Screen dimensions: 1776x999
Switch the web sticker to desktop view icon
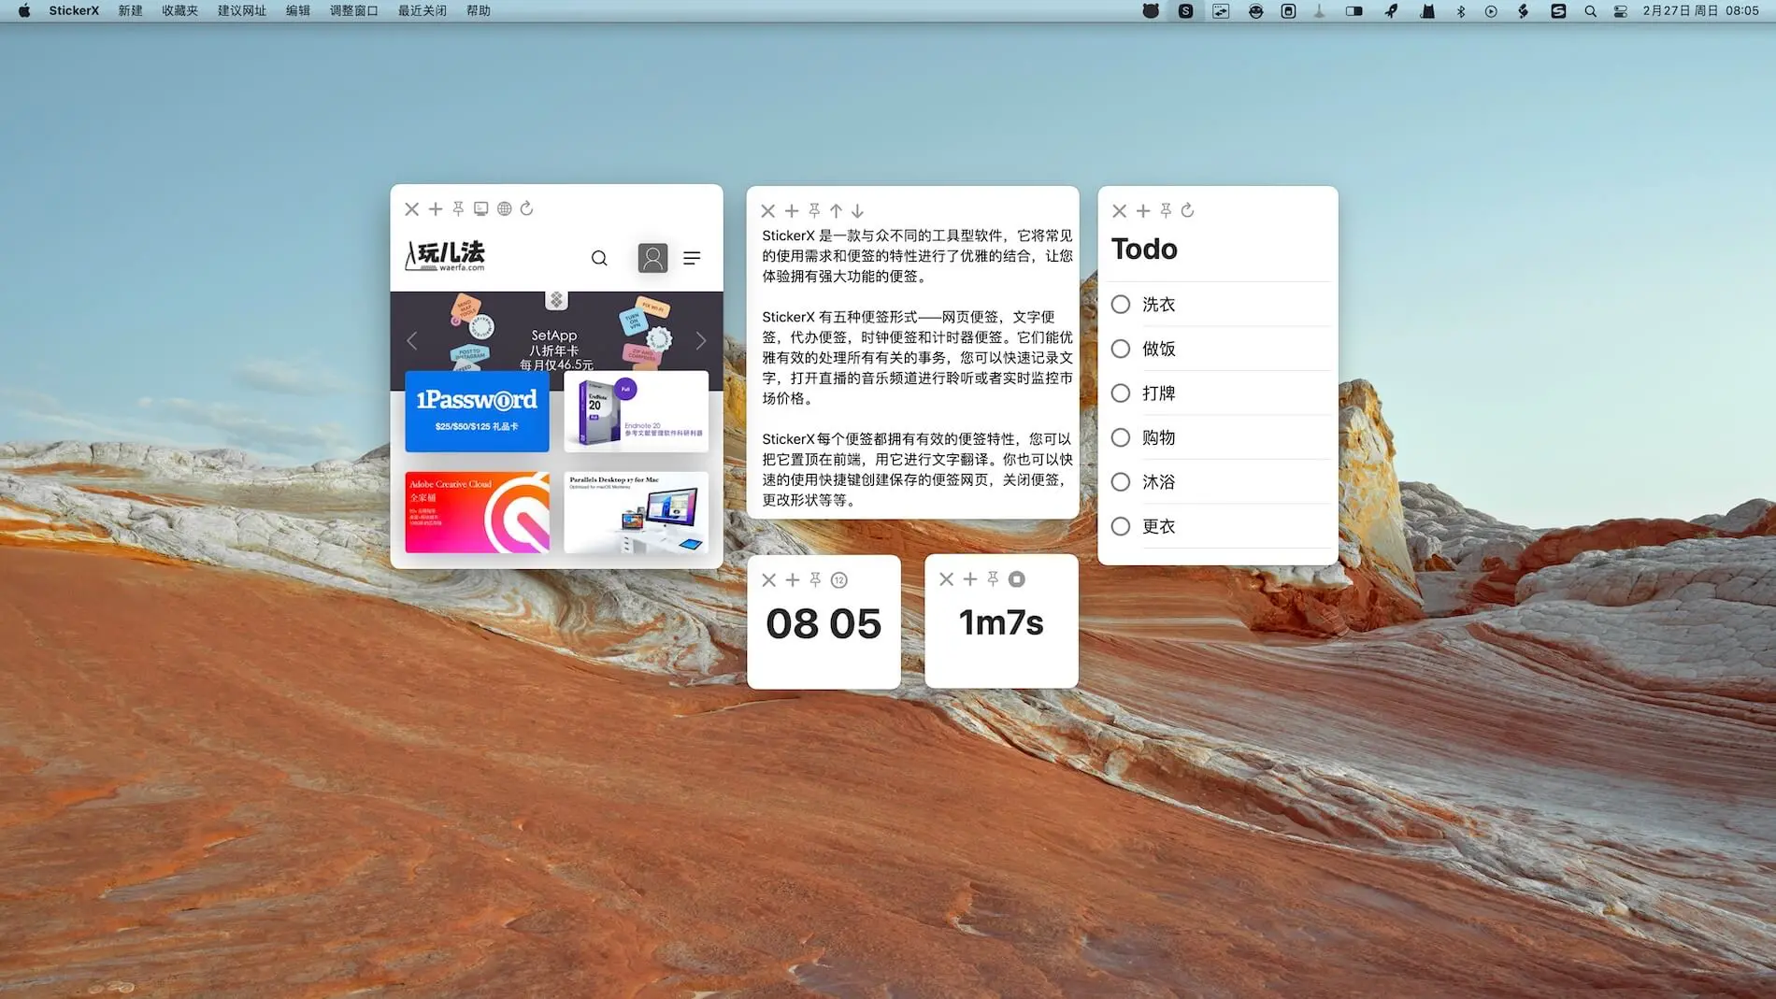[x=481, y=208]
